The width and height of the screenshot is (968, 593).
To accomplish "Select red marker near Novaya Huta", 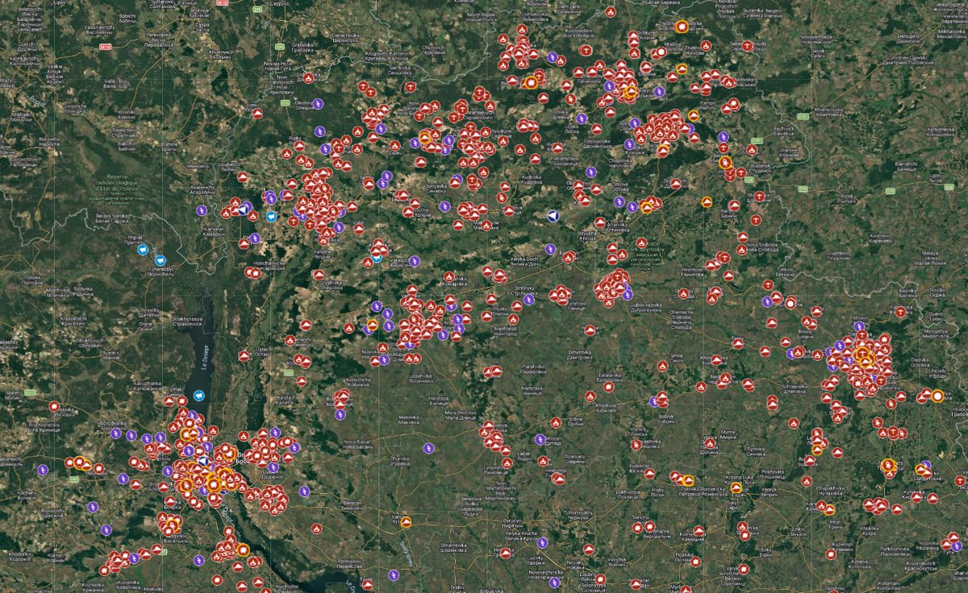I will [x=308, y=78].
